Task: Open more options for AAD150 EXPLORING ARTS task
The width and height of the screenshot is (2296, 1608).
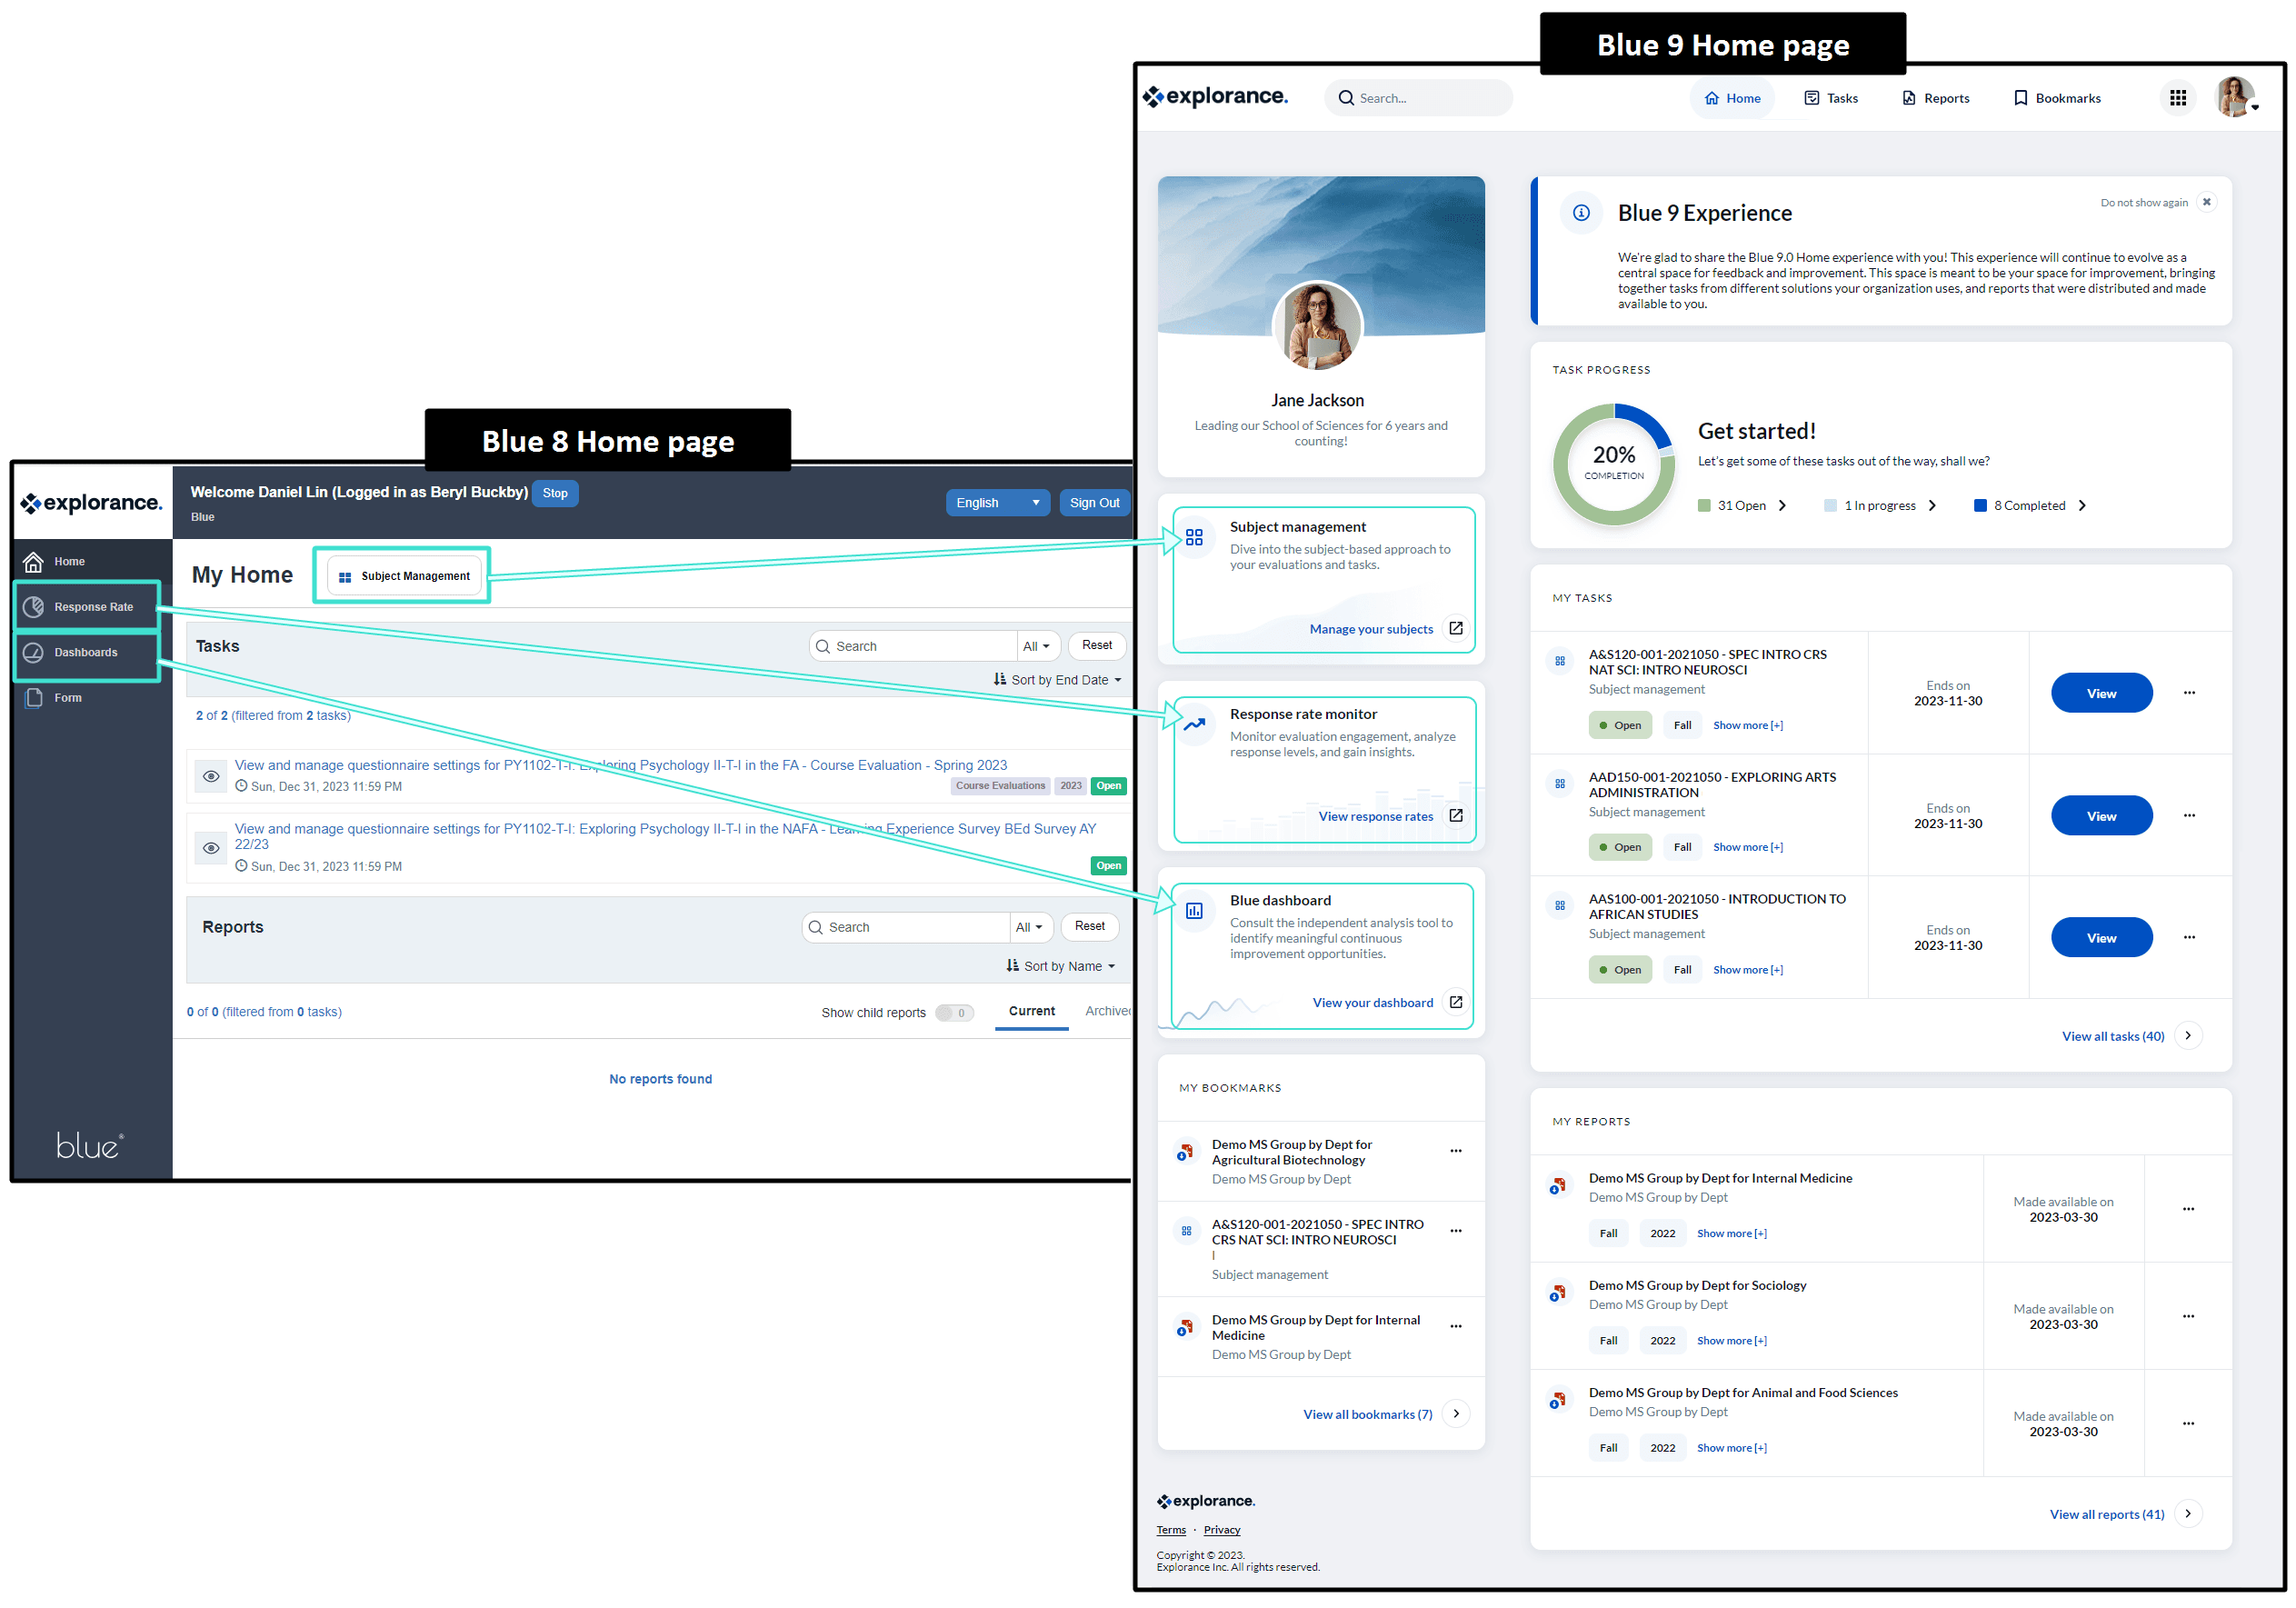Action: (x=2189, y=816)
